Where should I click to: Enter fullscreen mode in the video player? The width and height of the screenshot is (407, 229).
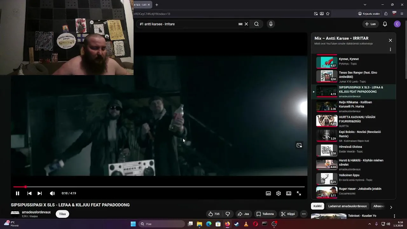click(x=299, y=193)
